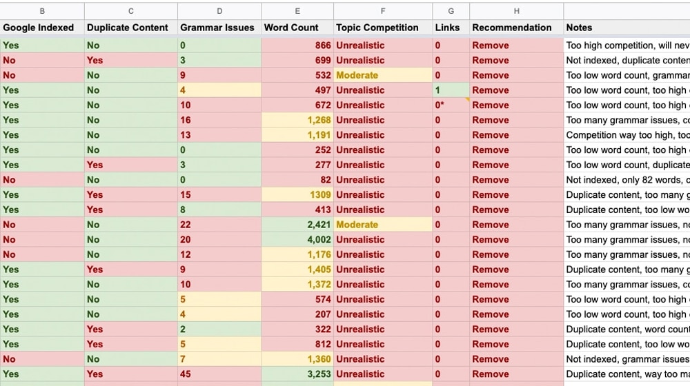Viewport: 690px width, 386px height.
Task: Click "Moderate" in the 2,421 word count row
Action: click(357, 225)
